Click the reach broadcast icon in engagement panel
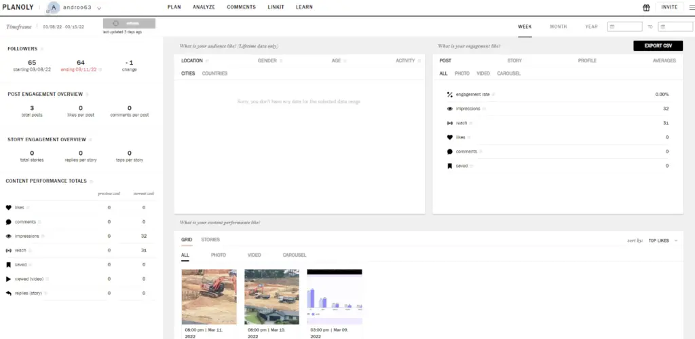Screen dimensions: 695x339 click(x=449, y=123)
